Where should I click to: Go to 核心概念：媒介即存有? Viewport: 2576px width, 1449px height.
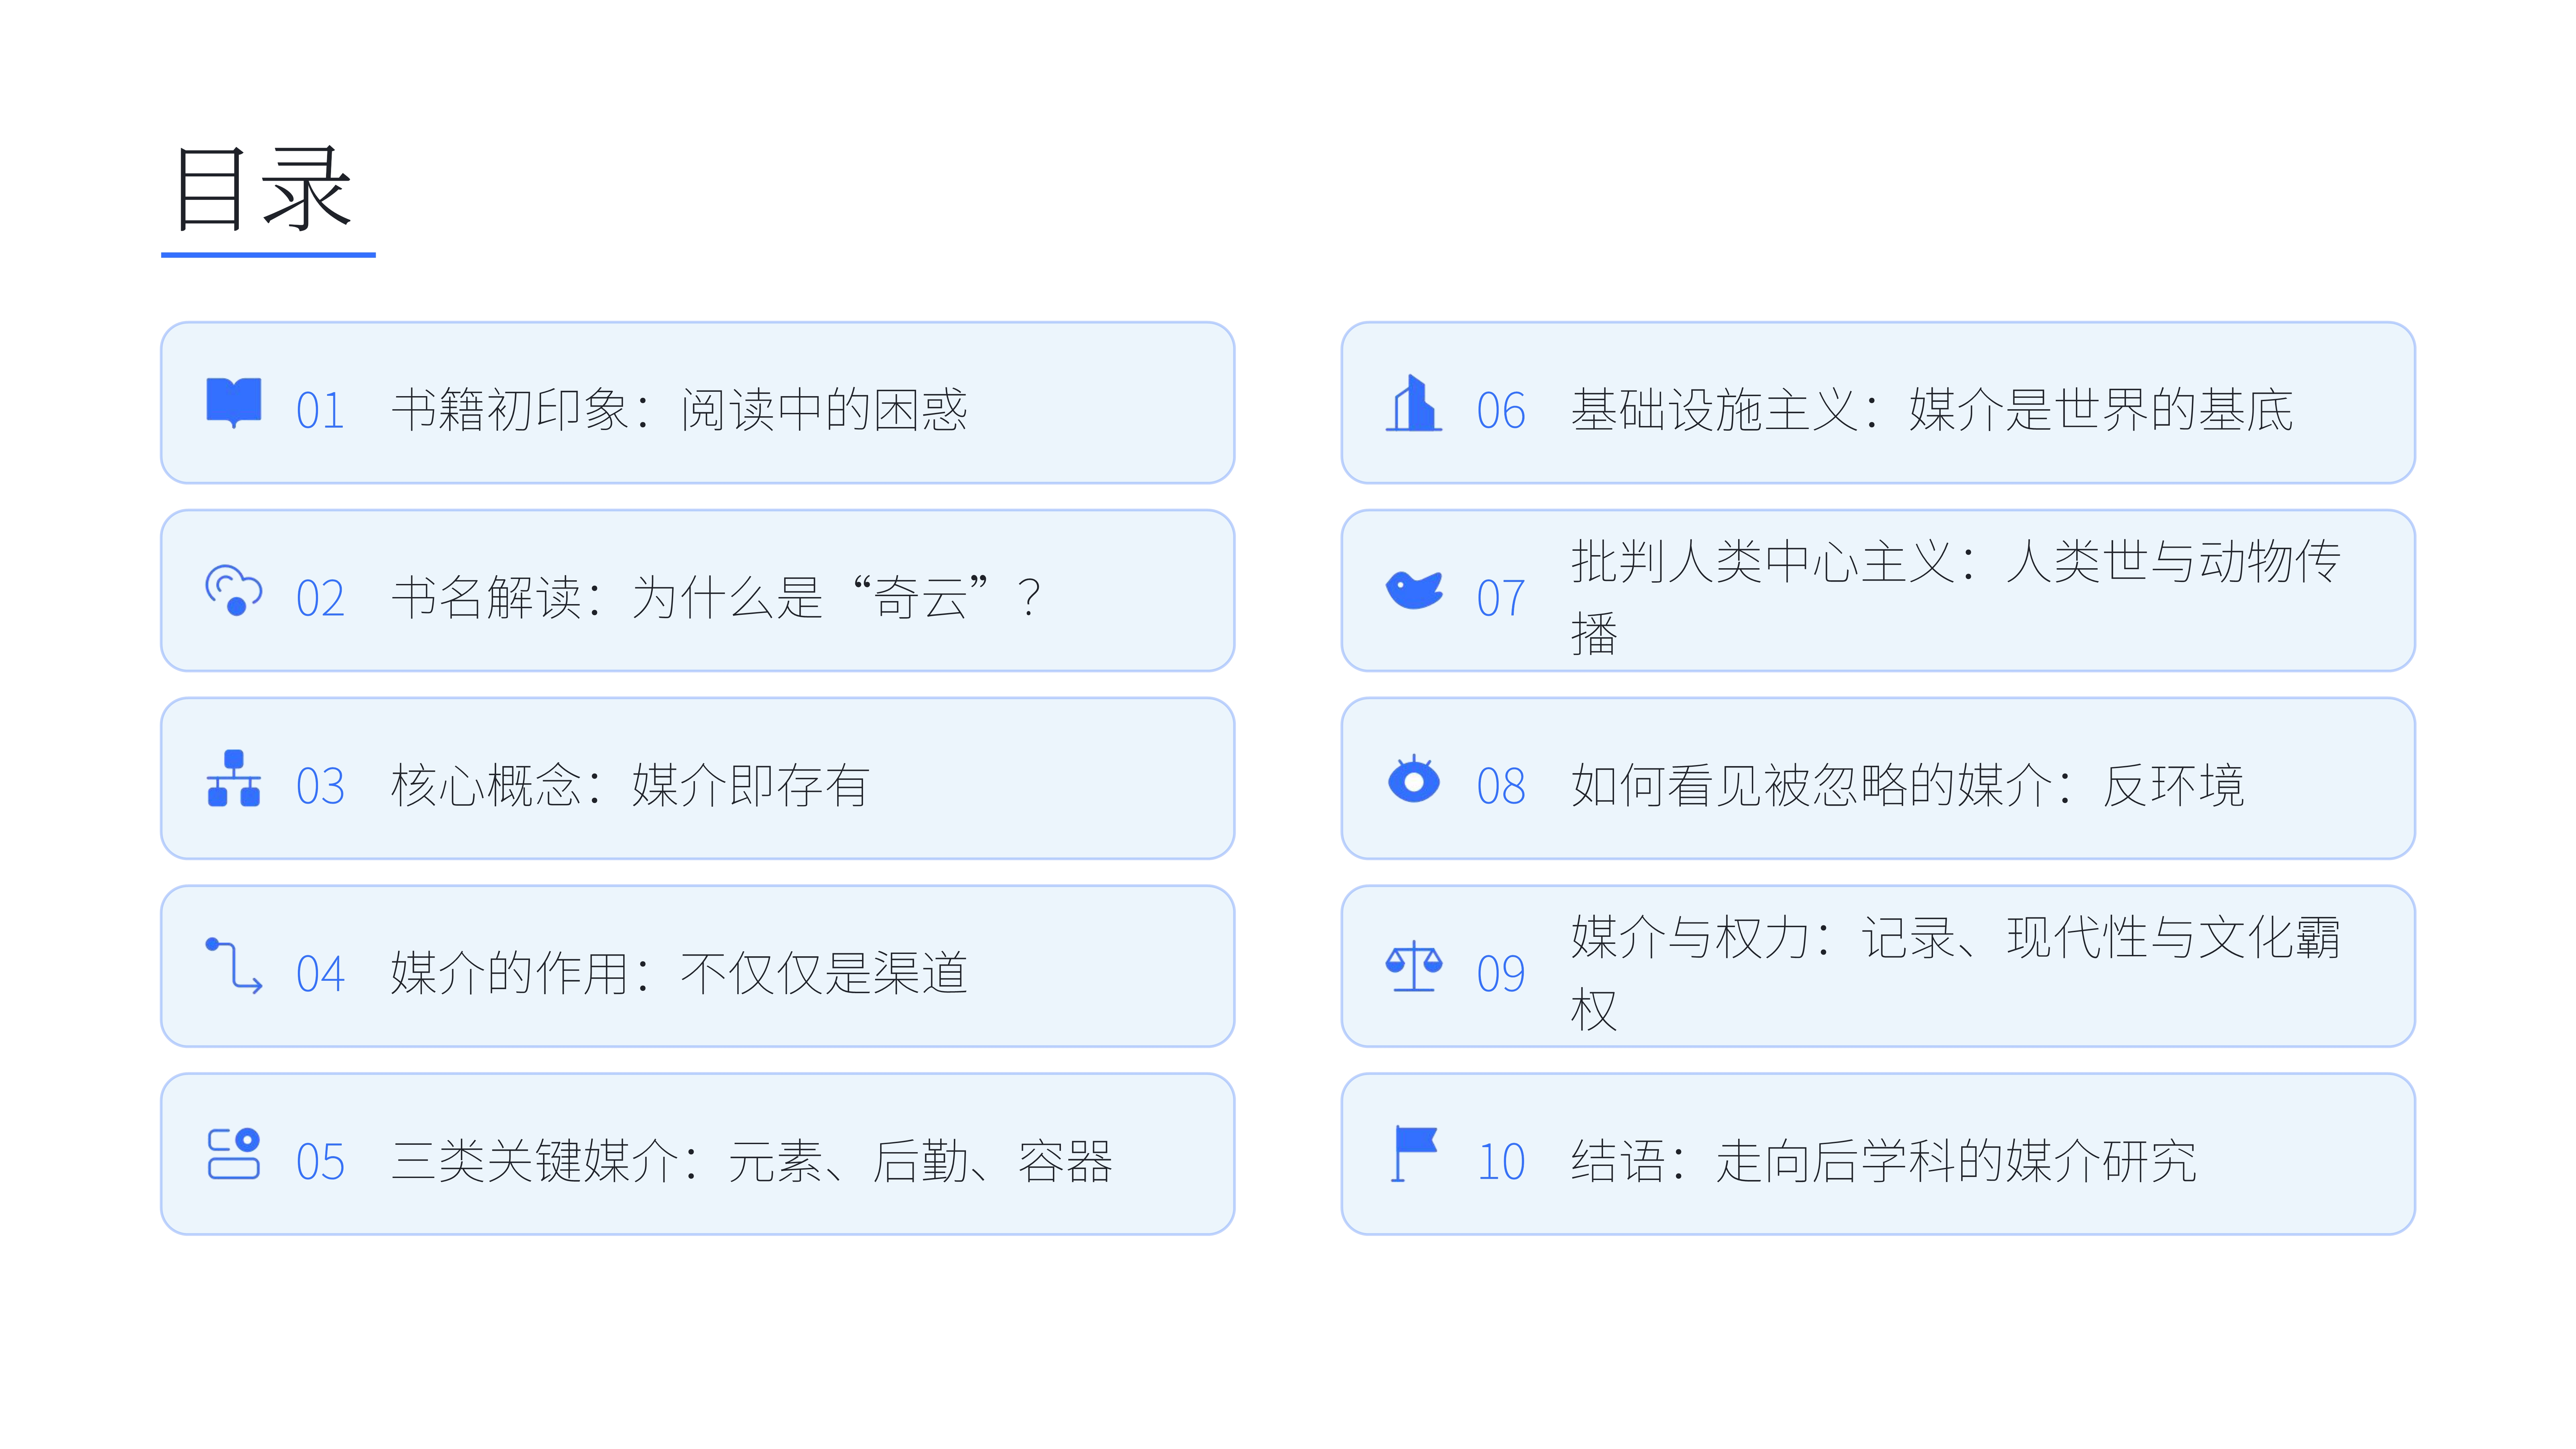[630, 786]
